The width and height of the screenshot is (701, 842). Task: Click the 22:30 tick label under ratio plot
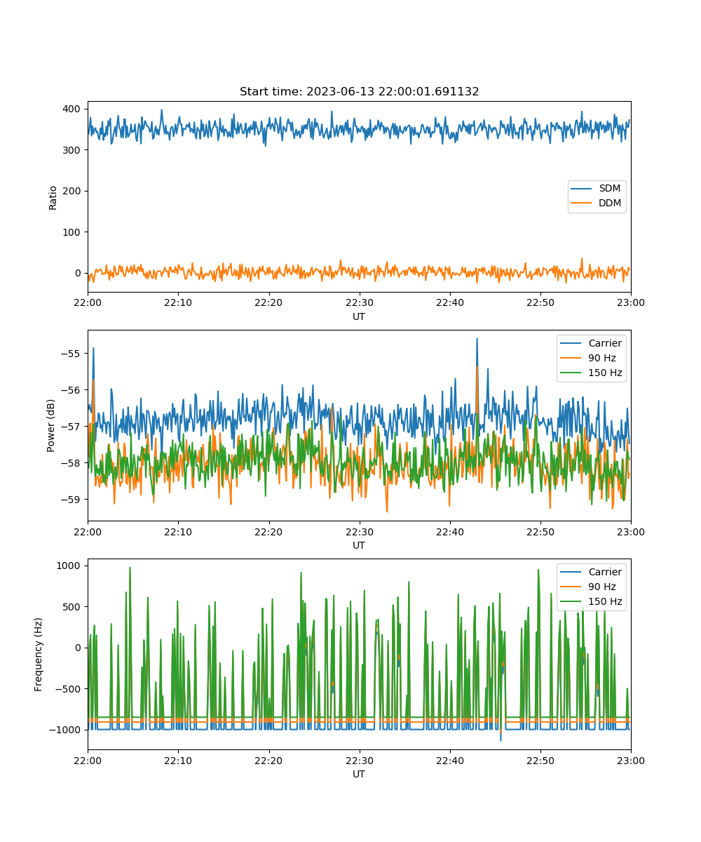coord(360,303)
